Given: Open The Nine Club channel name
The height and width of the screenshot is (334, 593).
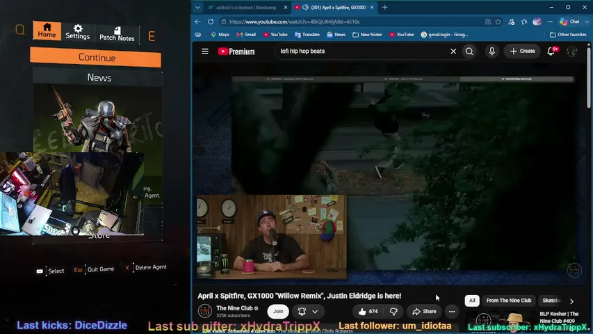Looking at the screenshot, I should (234, 308).
